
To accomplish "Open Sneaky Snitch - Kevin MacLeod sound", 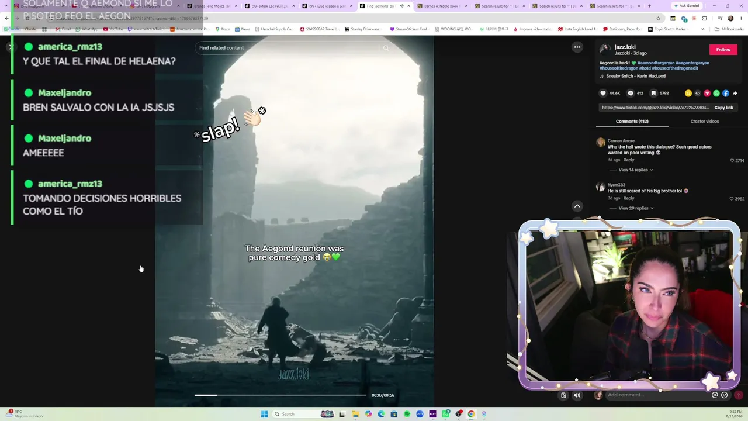I will tap(636, 76).
